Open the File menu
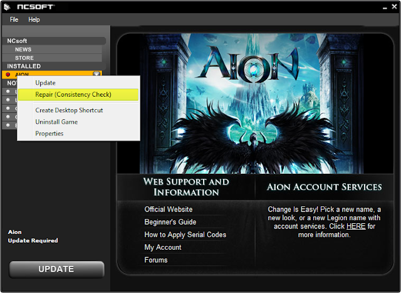Image resolution: width=401 pixels, height=293 pixels. [14, 19]
